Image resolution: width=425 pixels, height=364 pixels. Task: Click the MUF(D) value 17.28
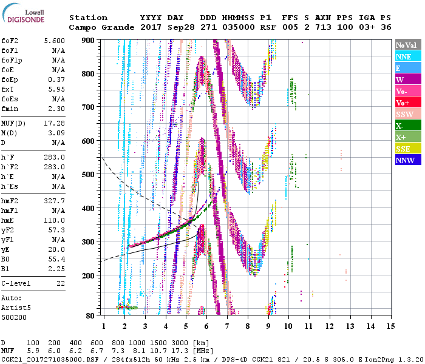(54, 123)
